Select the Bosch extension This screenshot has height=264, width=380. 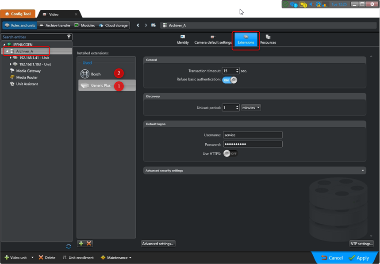107,74
